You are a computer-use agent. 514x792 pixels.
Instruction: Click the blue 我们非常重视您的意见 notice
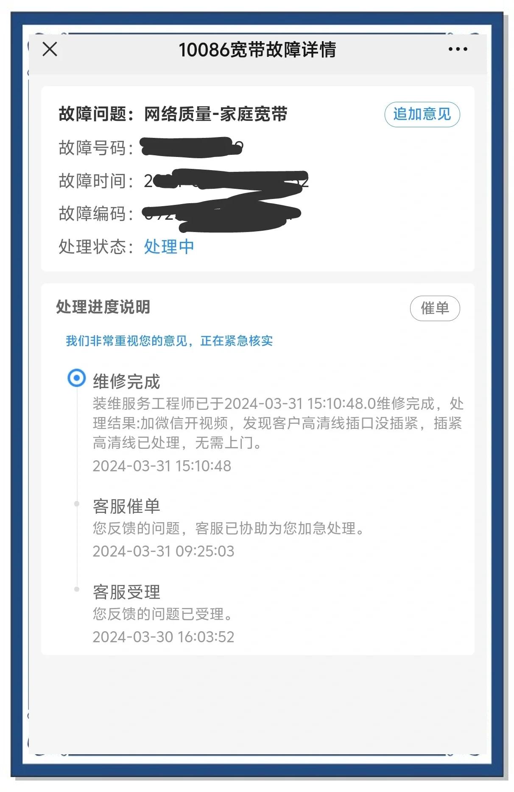169,341
